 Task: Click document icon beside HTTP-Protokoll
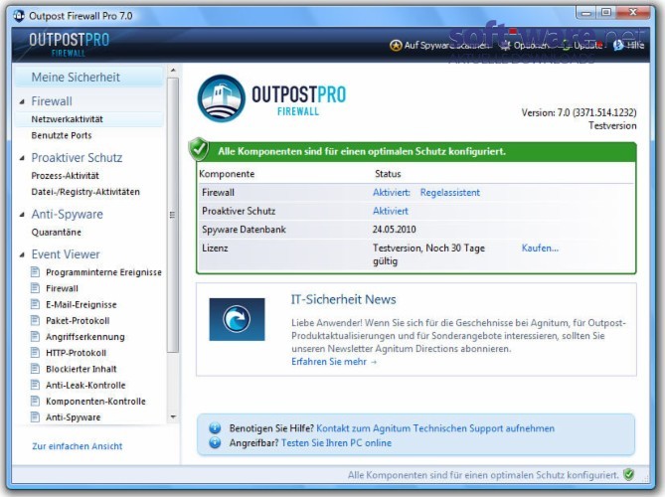(35, 353)
